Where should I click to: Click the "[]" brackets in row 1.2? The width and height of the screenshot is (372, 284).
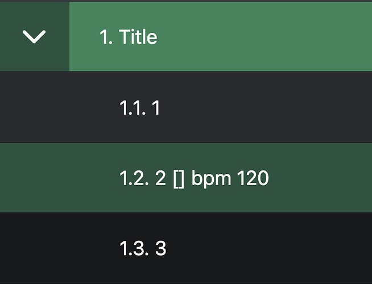pos(178,179)
